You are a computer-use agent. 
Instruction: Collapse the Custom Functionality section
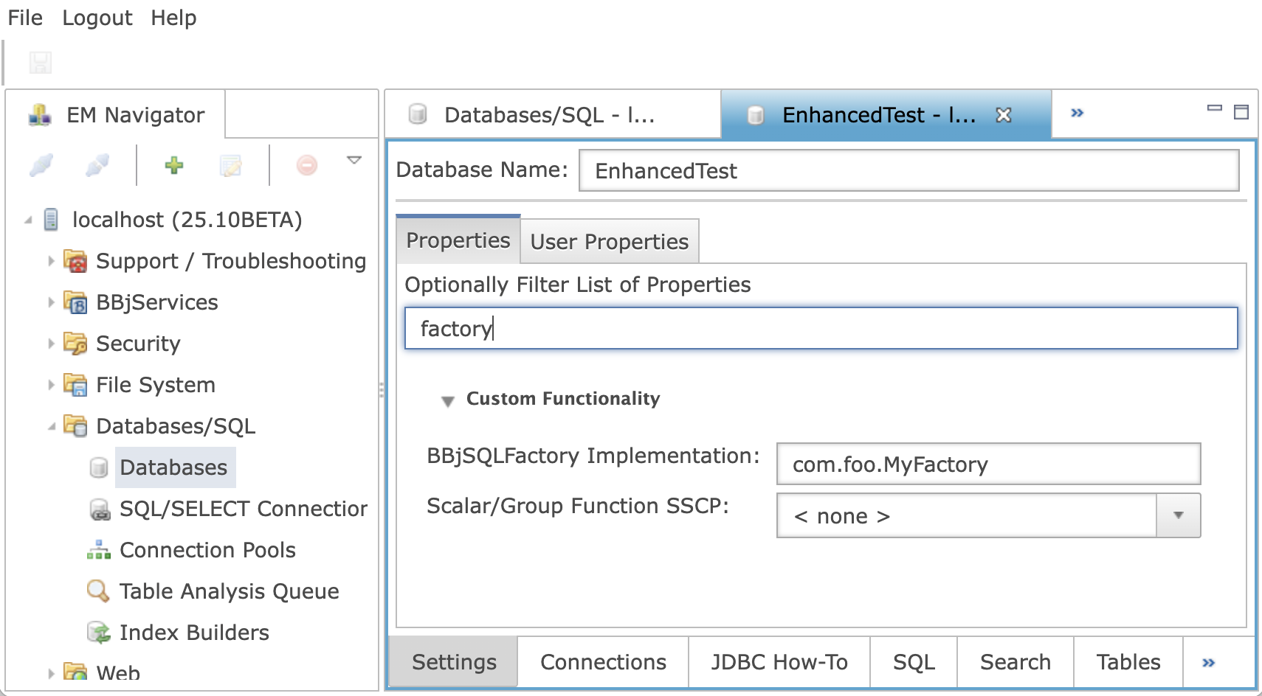(447, 400)
